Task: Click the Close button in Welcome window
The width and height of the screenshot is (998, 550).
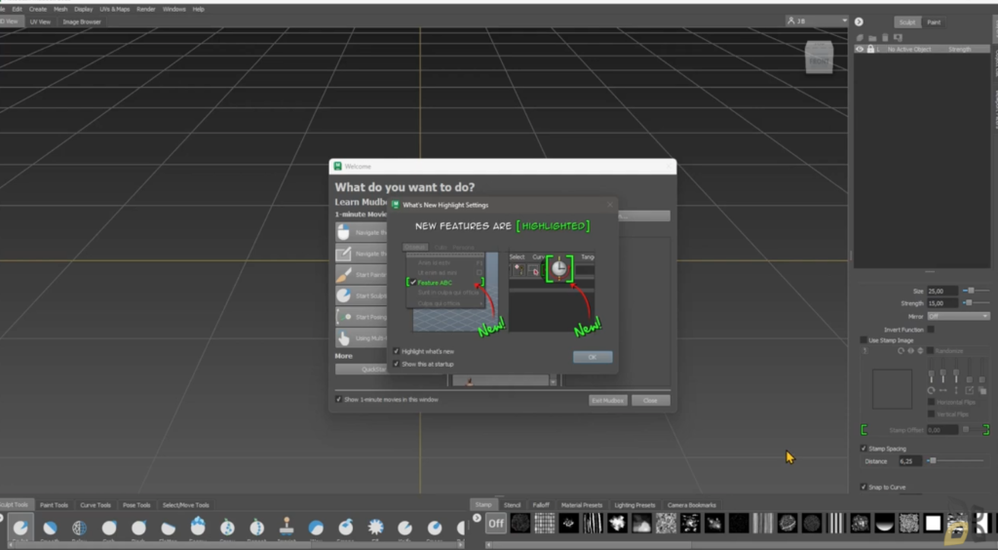Action: click(x=650, y=401)
